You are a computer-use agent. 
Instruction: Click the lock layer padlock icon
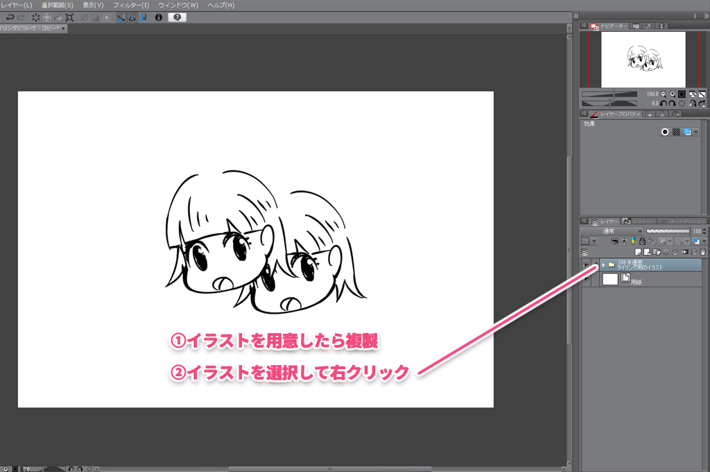tap(643, 241)
